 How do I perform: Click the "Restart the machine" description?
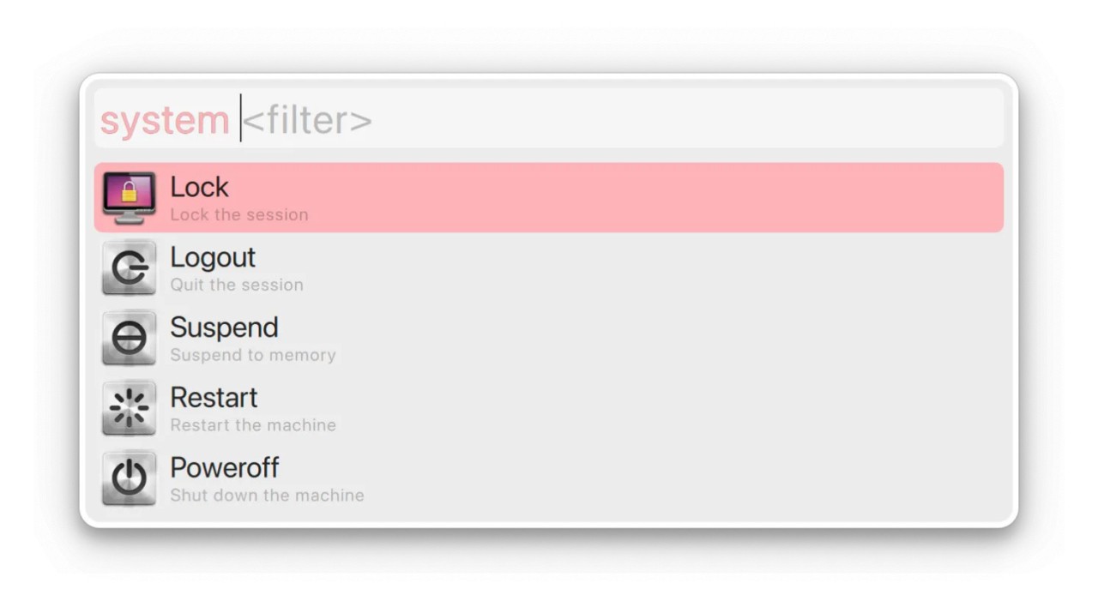pyautogui.click(x=253, y=425)
